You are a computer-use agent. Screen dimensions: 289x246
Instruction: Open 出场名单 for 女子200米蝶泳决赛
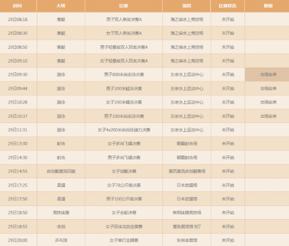point(268,102)
